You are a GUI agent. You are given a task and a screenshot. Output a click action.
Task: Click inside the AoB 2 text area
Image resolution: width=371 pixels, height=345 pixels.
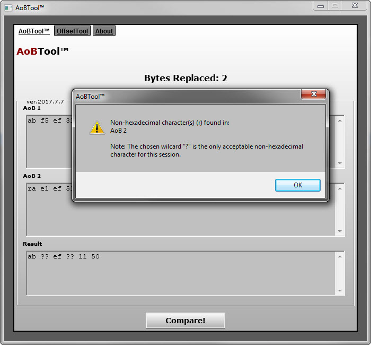pyautogui.click(x=180, y=218)
